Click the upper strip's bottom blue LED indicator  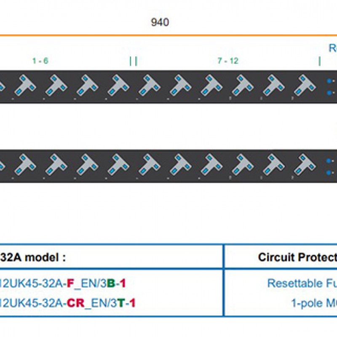tap(330, 92)
